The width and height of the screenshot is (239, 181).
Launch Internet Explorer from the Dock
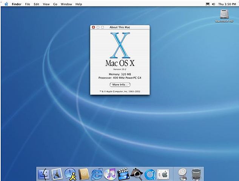click(97, 174)
